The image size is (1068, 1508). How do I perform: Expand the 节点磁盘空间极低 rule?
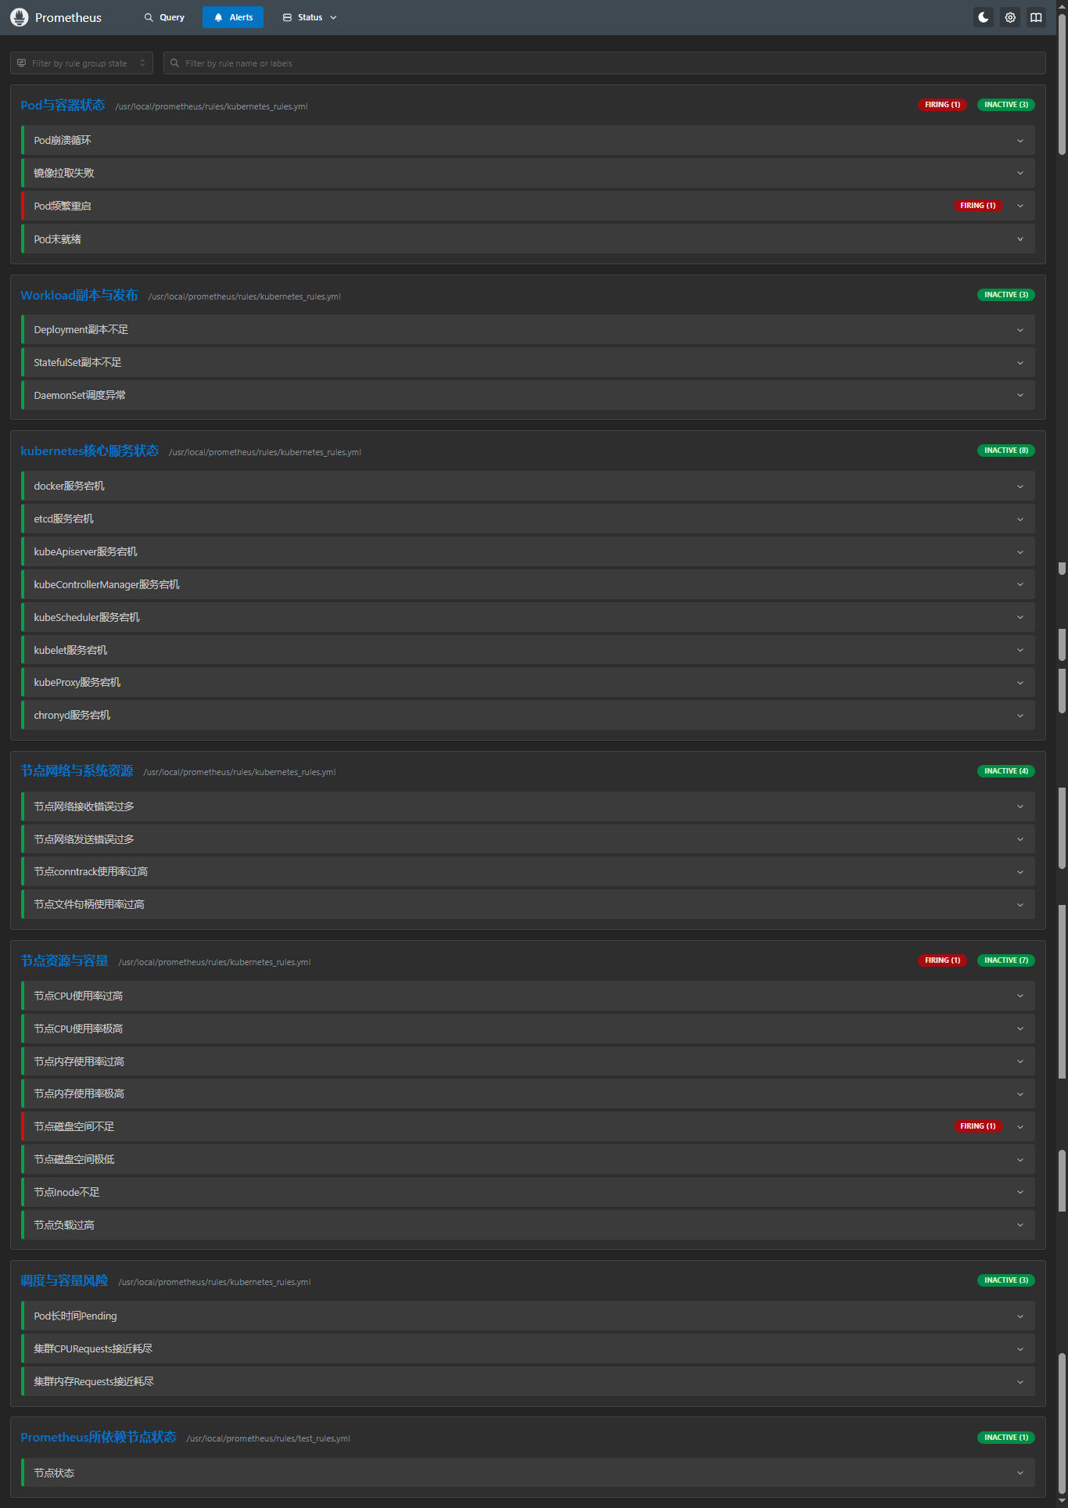(529, 1160)
